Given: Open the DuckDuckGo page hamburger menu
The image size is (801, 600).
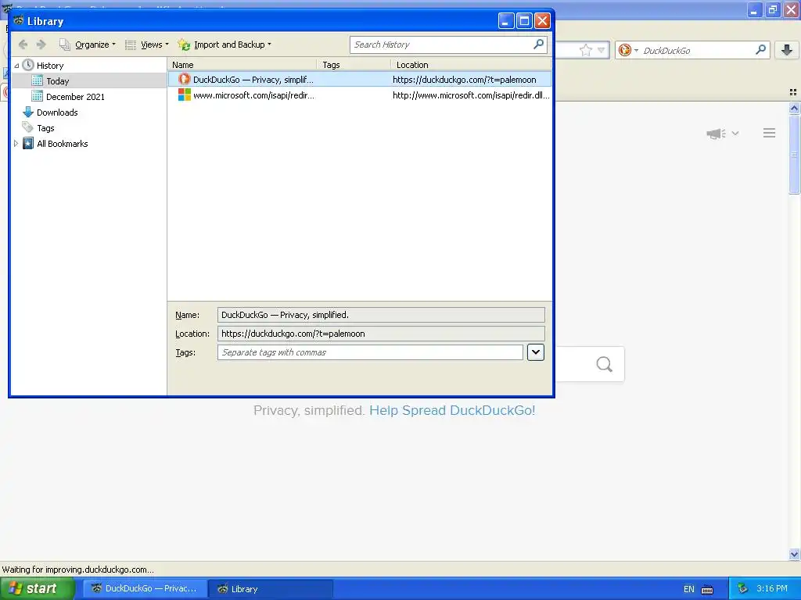Looking at the screenshot, I should [770, 133].
